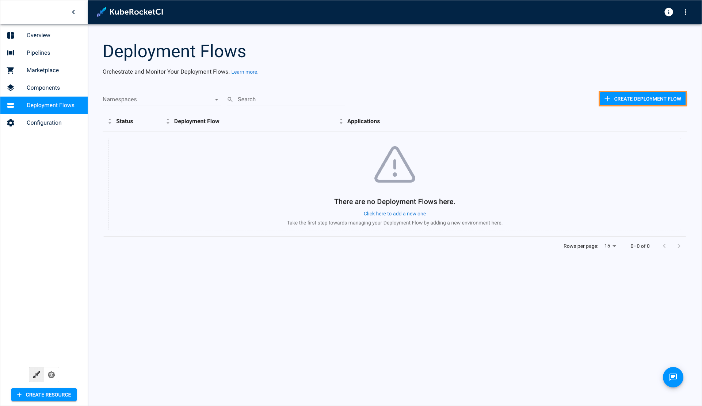Navigate to Components section

(x=43, y=87)
